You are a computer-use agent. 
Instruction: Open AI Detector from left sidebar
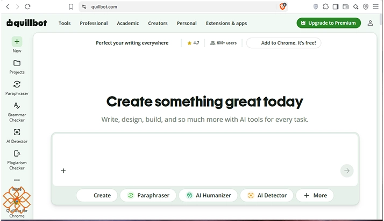(x=17, y=136)
